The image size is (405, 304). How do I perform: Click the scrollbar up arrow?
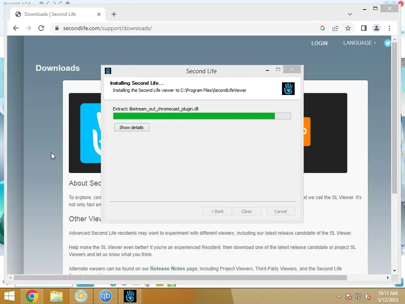394,39
